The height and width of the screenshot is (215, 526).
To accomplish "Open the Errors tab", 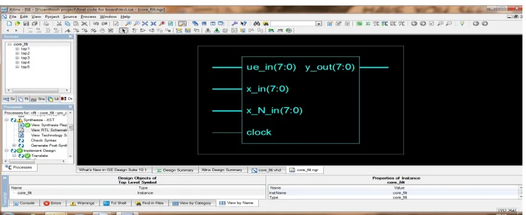I will 53,203.
